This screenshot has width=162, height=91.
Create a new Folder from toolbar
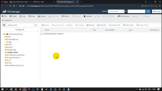(13, 16)
